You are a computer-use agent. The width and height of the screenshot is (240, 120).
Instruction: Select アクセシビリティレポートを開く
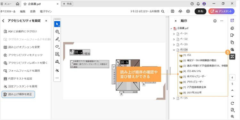(x=26, y=63)
